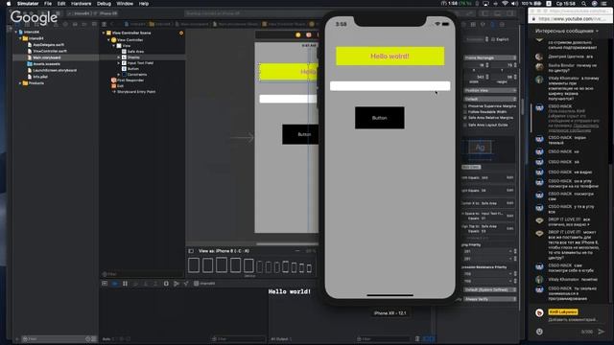Open Notification Center from menu bar
Viewport: 614px width, 345px height.
[x=604, y=4]
